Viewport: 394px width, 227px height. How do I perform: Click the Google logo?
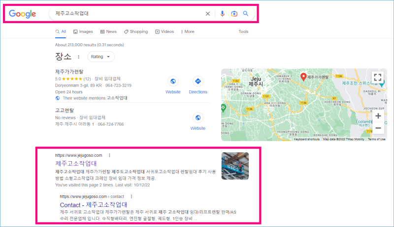pos(22,14)
